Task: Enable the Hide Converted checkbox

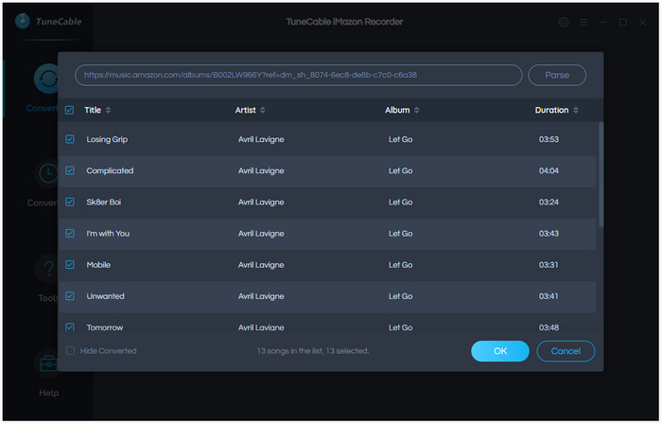Action: pos(70,351)
